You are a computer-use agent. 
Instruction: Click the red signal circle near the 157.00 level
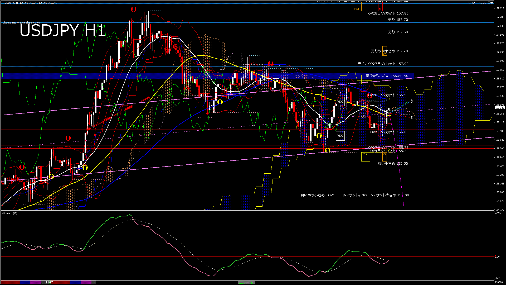click(270, 63)
